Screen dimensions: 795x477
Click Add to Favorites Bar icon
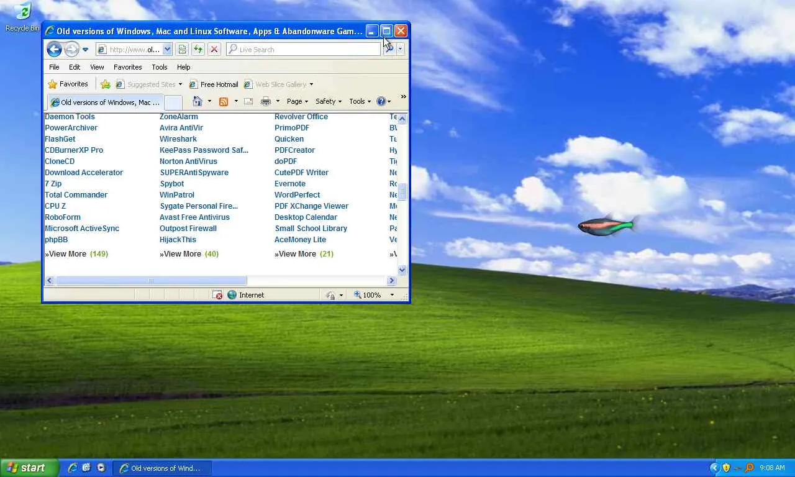click(106, 84)
